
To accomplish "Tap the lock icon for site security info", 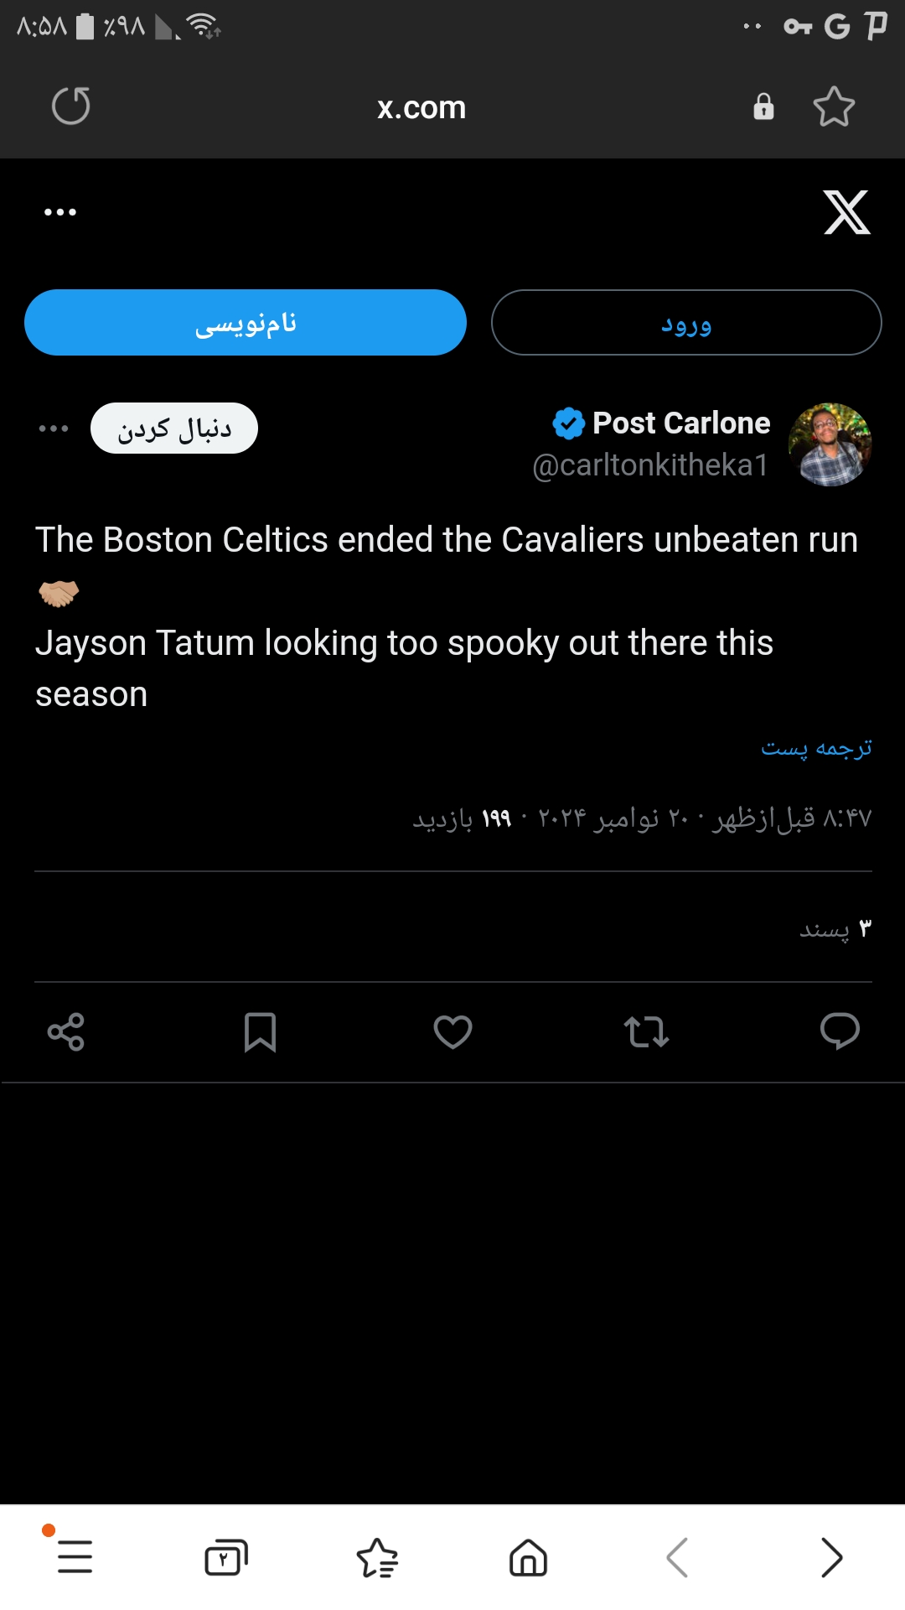I will coord(763,106).
